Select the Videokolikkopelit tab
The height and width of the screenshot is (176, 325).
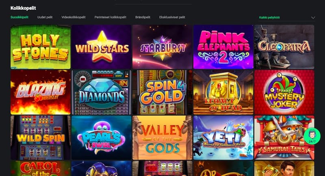click(x=74, y=17)
